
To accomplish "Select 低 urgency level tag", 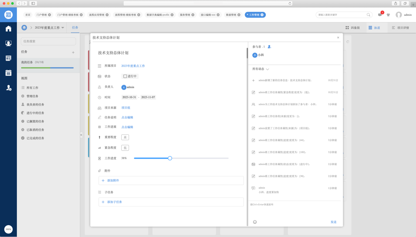I will point(125,148).
